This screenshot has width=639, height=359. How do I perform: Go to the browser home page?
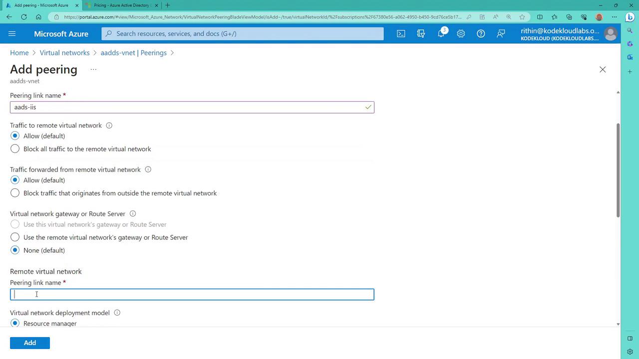(x=38, y=17)
